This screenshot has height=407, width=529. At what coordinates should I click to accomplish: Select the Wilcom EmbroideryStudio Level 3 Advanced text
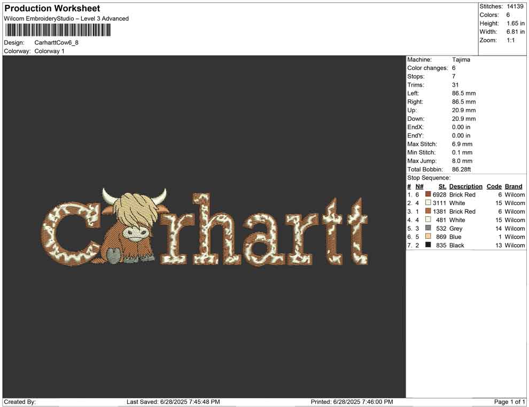coord(66,19)
